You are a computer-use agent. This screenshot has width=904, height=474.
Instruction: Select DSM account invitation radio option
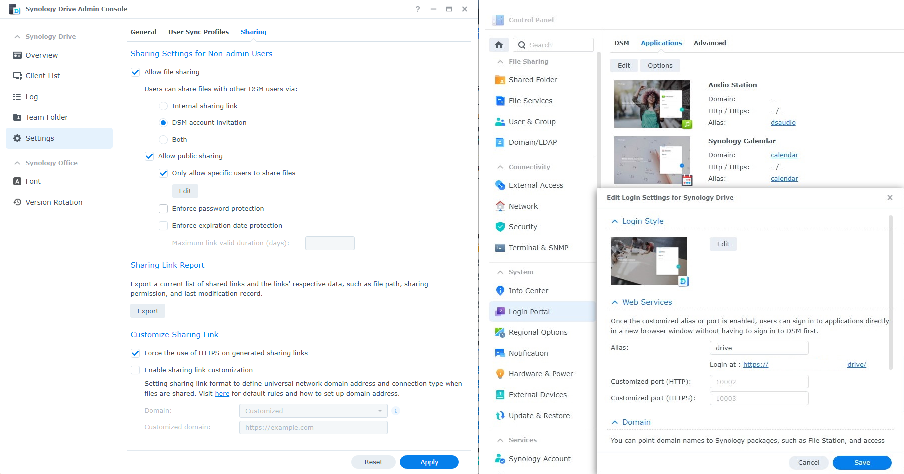tap(163, 123)
